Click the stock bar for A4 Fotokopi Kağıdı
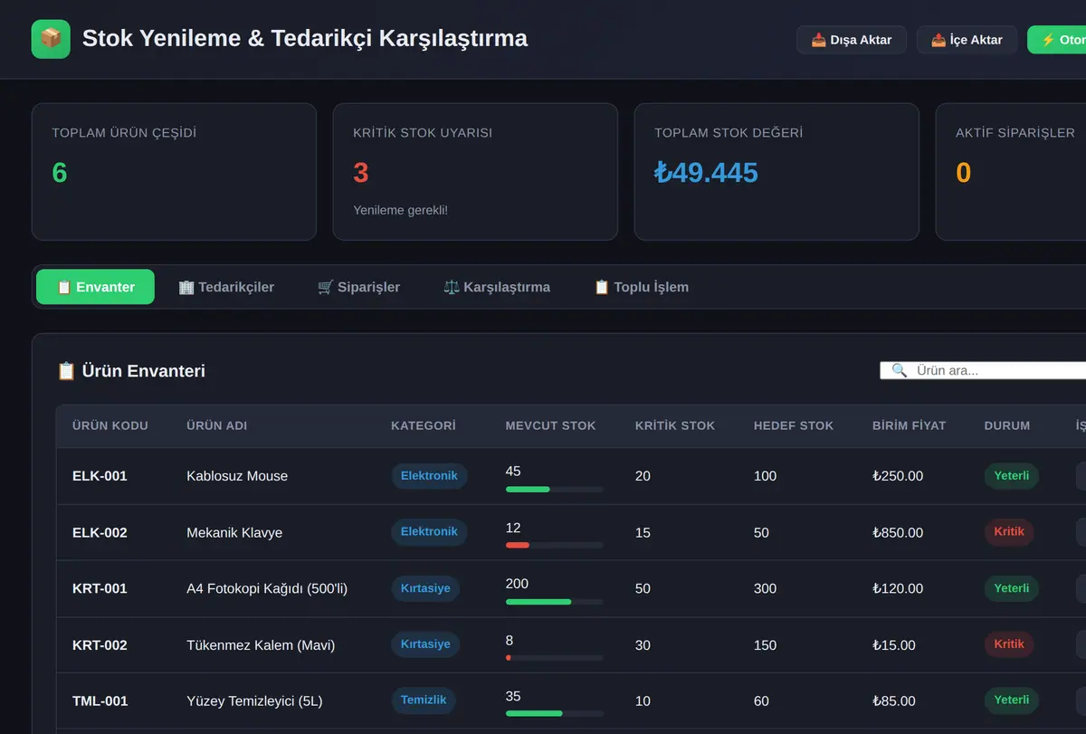 [554, 602]
